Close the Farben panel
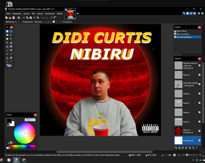Image resolution: width=205 pixels, height=163 pixels. pyautogui.click(x=35, y=115)
